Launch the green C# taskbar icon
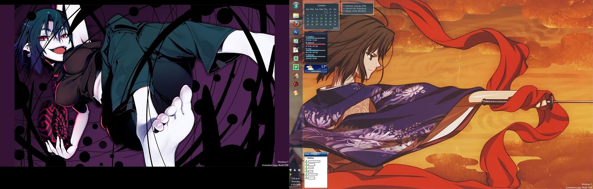The height and width of the screenshot is (189, 593). point(296,41)
